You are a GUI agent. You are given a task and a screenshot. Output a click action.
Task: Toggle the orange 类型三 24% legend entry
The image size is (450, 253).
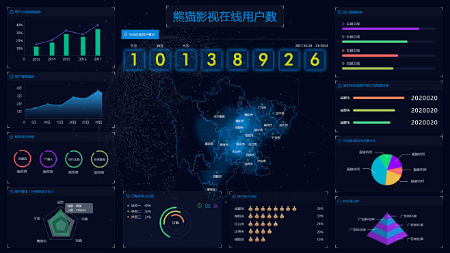pos(140,217)
